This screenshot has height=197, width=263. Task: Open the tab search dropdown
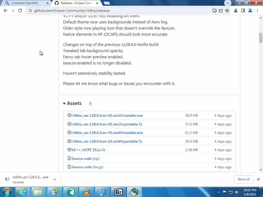point(228,3)
